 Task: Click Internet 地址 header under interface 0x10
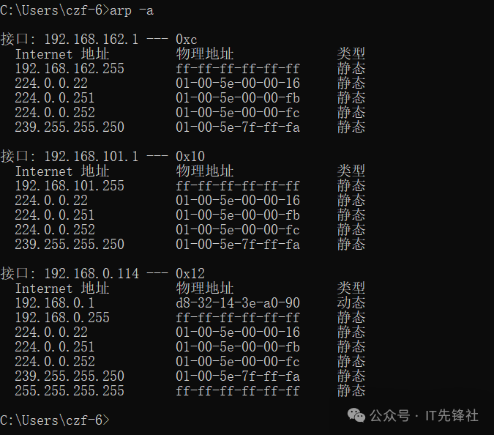[62, 171]
